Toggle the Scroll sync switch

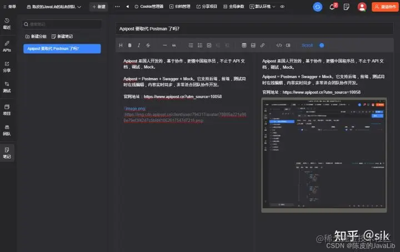(322, 45)
